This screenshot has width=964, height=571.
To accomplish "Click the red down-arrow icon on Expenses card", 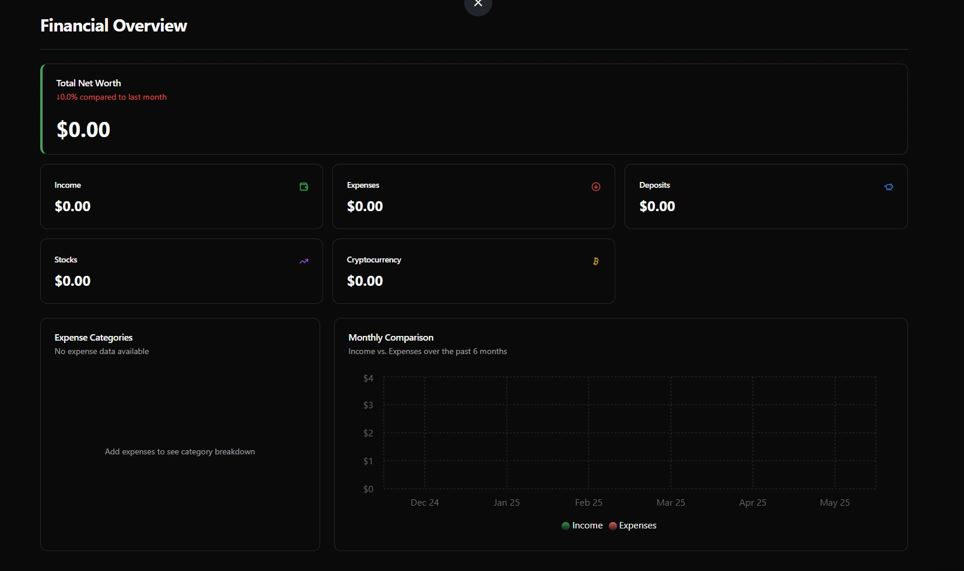I will pyautogui.click(x=596, y=187).
